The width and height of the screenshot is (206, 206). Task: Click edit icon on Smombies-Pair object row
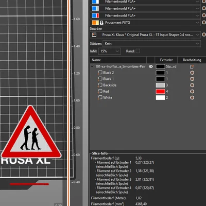point(192,66)
